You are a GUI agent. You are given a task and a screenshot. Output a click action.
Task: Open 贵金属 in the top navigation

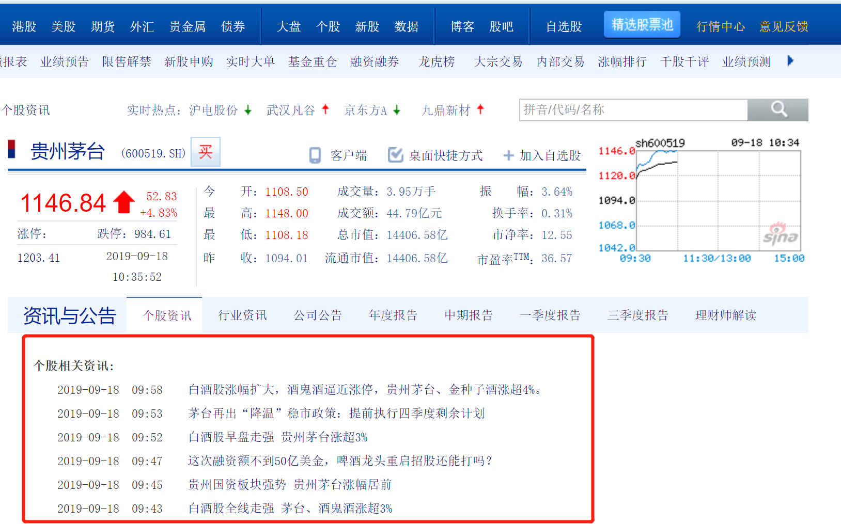[x=188, y=26]
